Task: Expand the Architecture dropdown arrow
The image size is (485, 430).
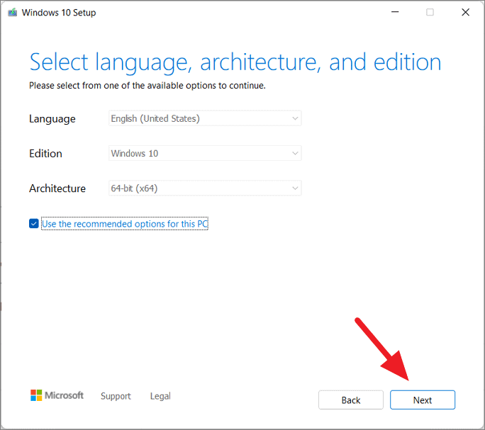Action: (x=295, y=188)
